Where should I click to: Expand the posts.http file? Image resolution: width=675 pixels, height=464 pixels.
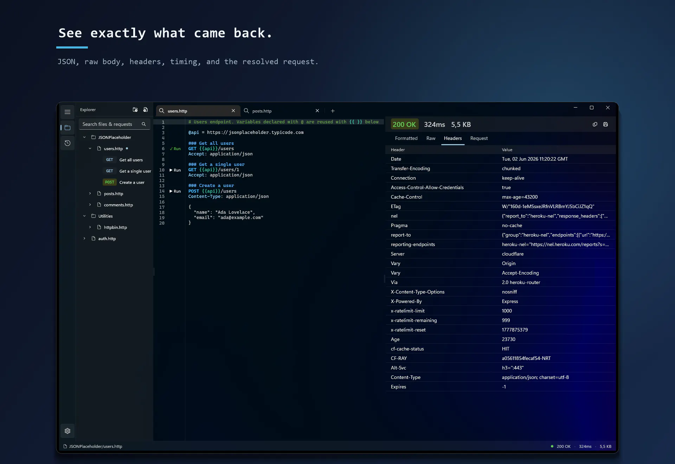[90, 194]
